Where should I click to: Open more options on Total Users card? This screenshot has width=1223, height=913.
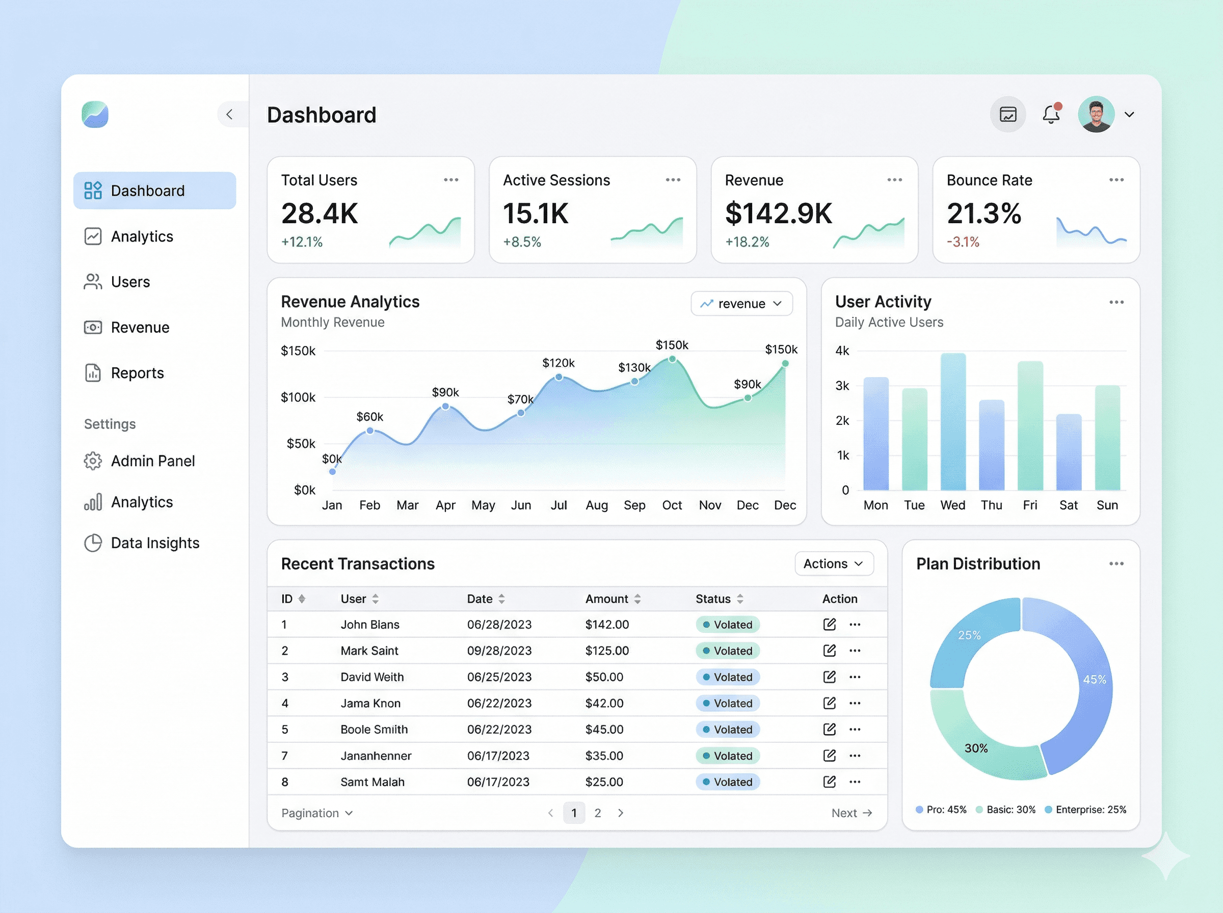tap(451, 180)
